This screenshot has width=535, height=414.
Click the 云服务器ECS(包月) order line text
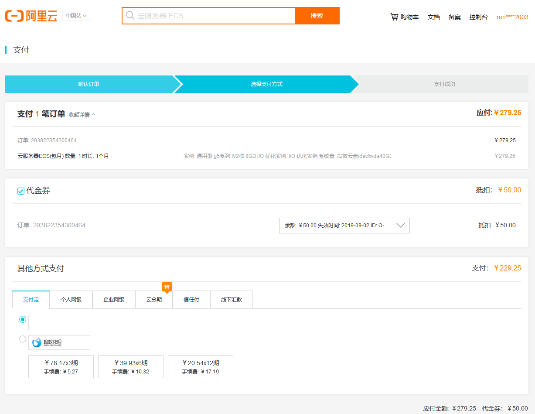pos(63,156)
